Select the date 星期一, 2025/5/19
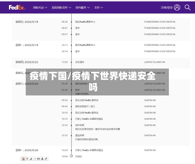195x164 pixels. (27, 45)
